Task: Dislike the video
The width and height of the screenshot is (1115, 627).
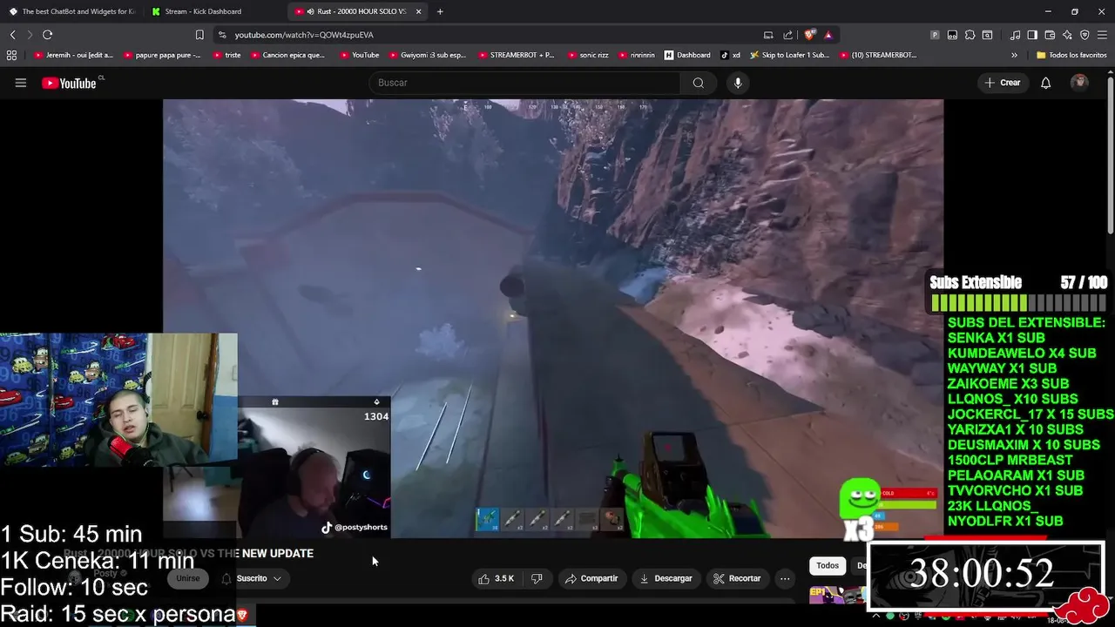Action: [x=537, y=578]
